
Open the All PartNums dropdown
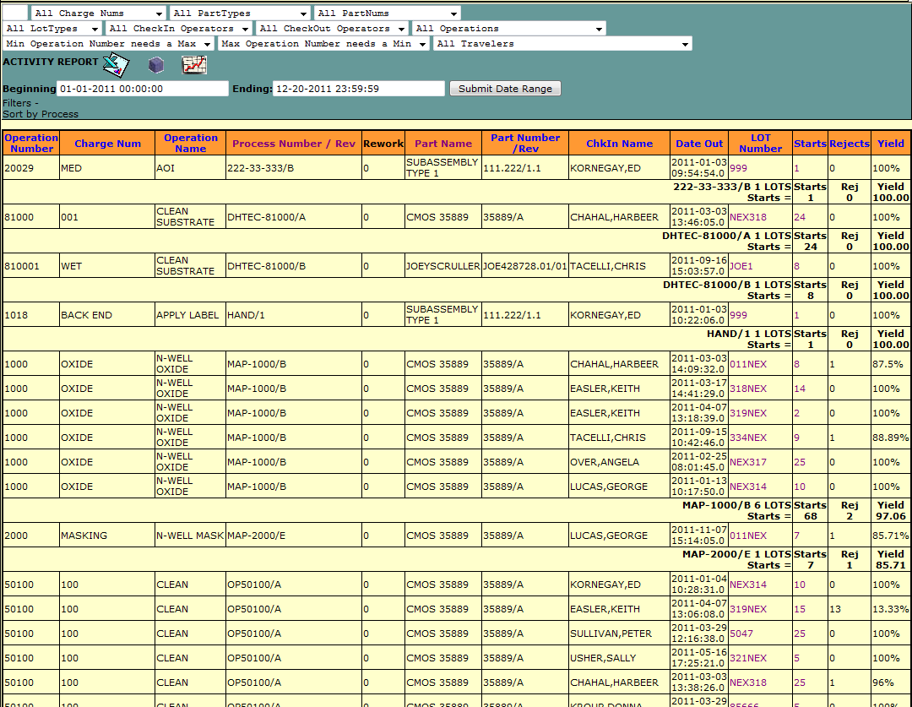point(388,13)
